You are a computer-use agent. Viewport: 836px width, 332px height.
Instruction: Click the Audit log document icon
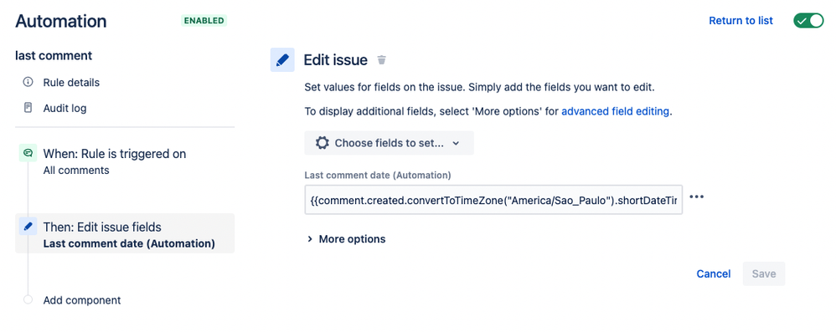tap(28, 108)
